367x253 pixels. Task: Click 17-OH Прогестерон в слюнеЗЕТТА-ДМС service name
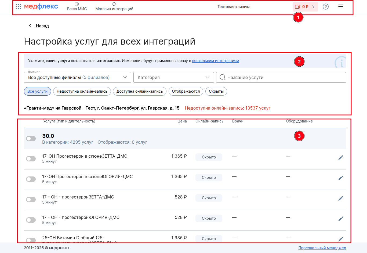[85, 156]
